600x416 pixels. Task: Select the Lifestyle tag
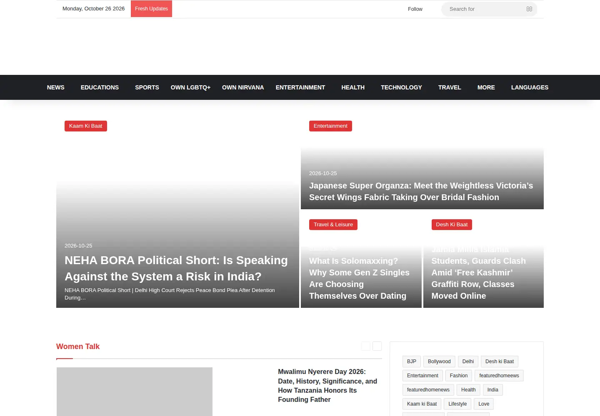click(457, 404)
